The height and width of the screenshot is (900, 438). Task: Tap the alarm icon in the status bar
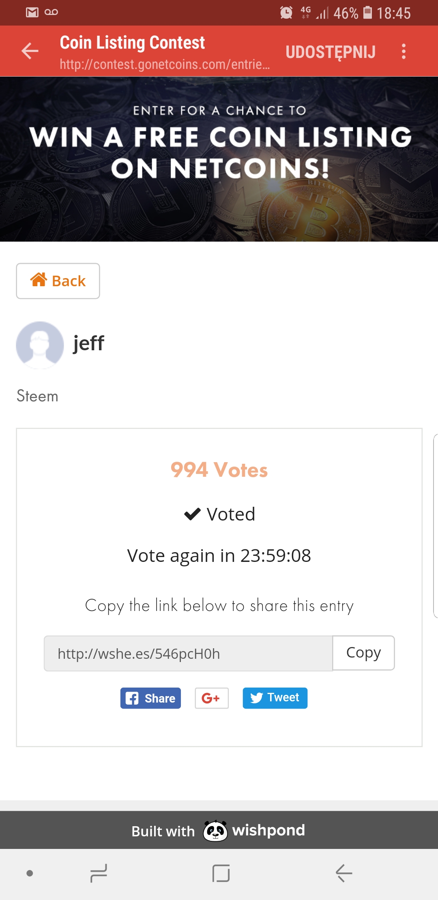[x=286, y=13]
